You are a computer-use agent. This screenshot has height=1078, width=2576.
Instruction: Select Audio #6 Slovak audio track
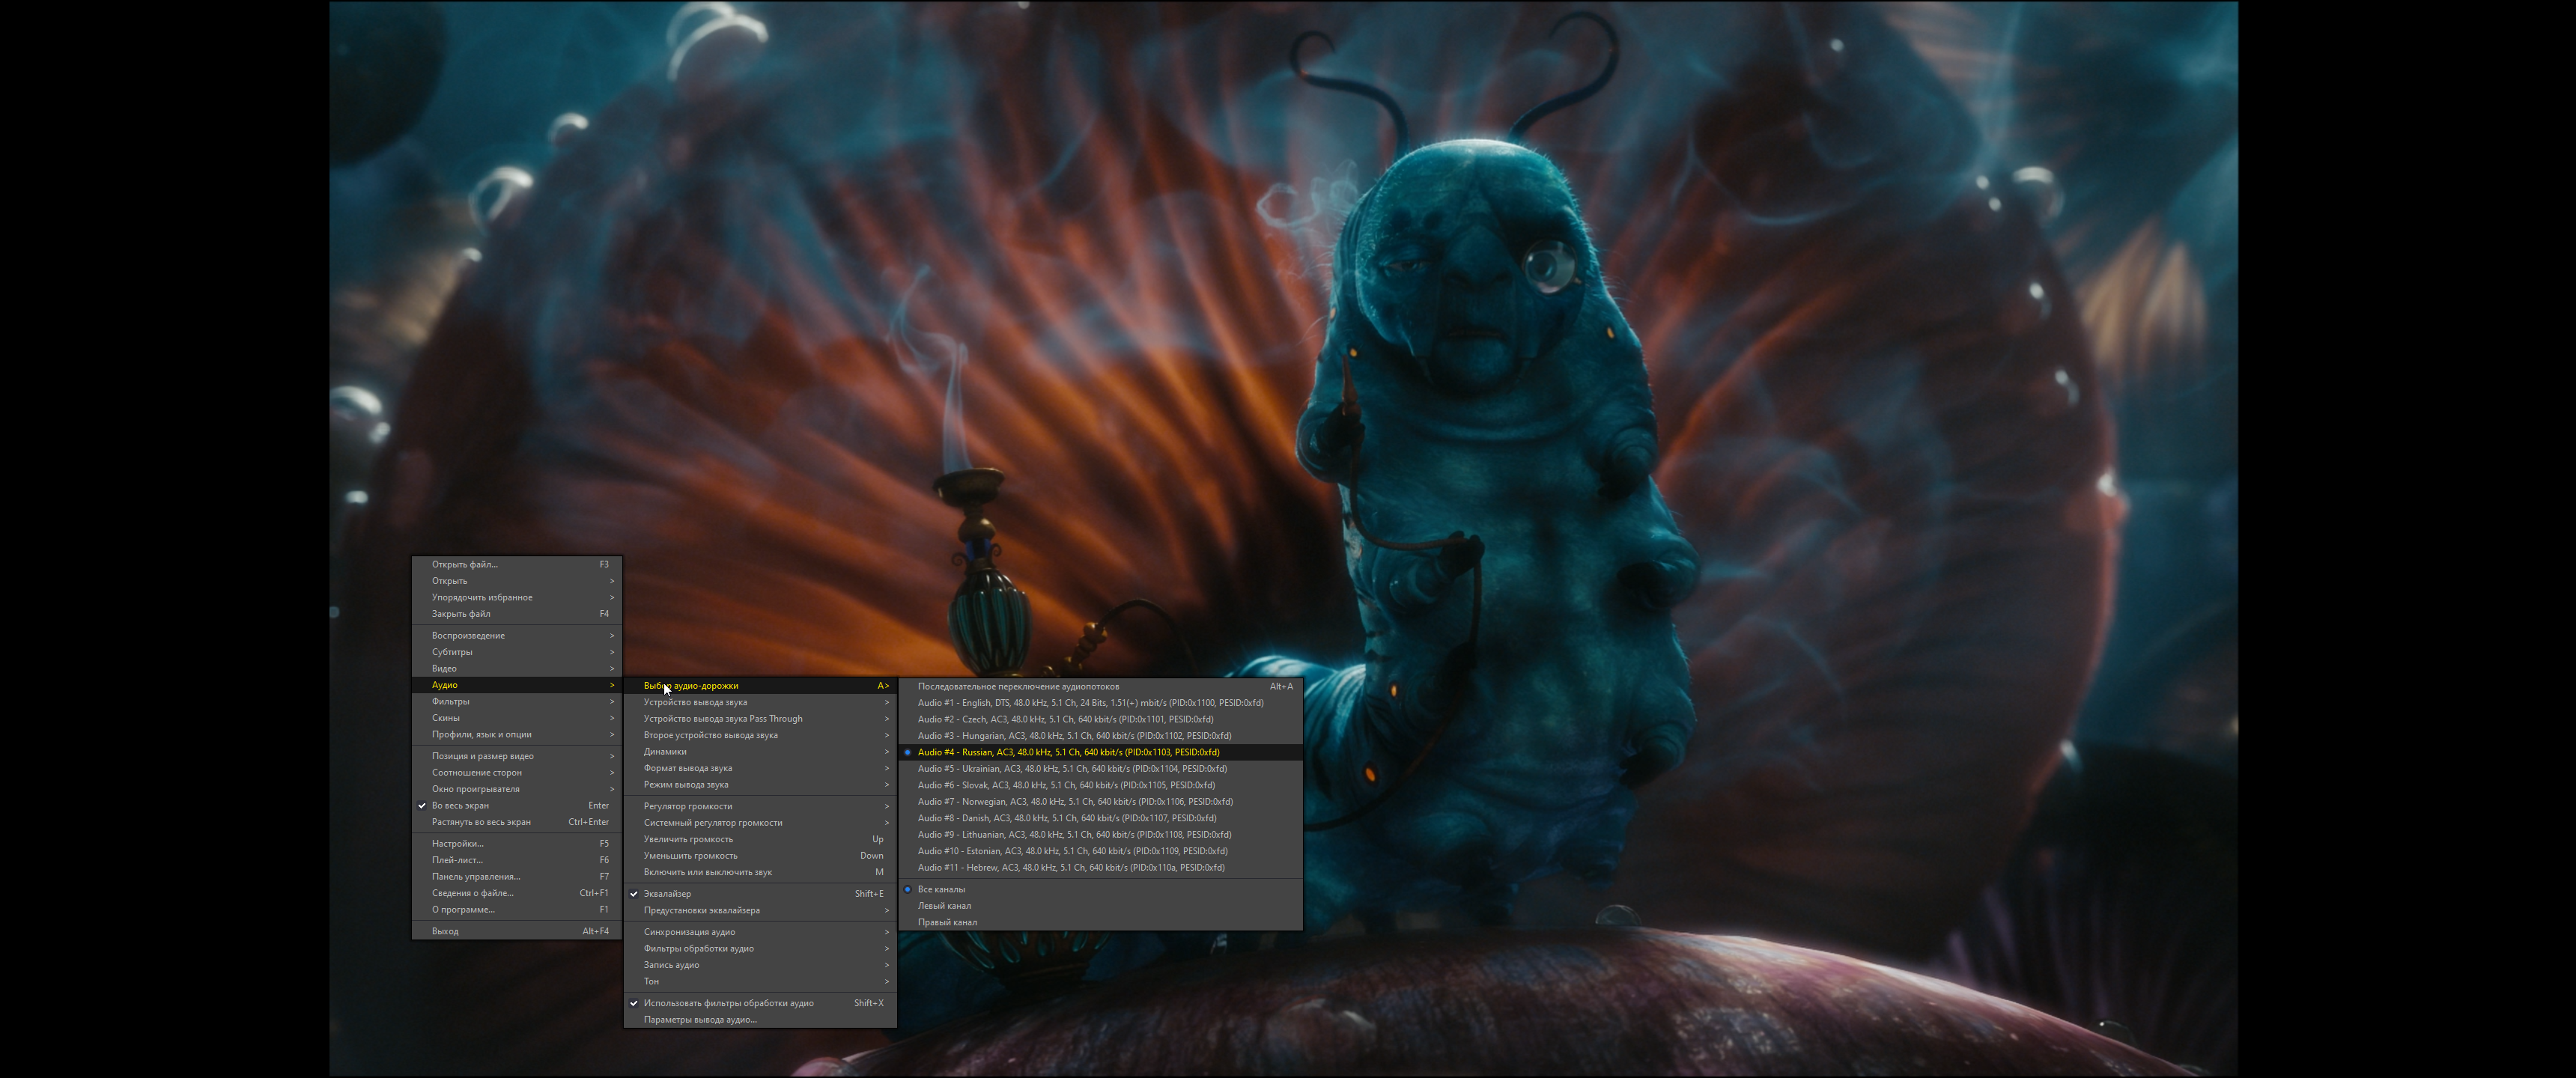[x=1100, y=785]
